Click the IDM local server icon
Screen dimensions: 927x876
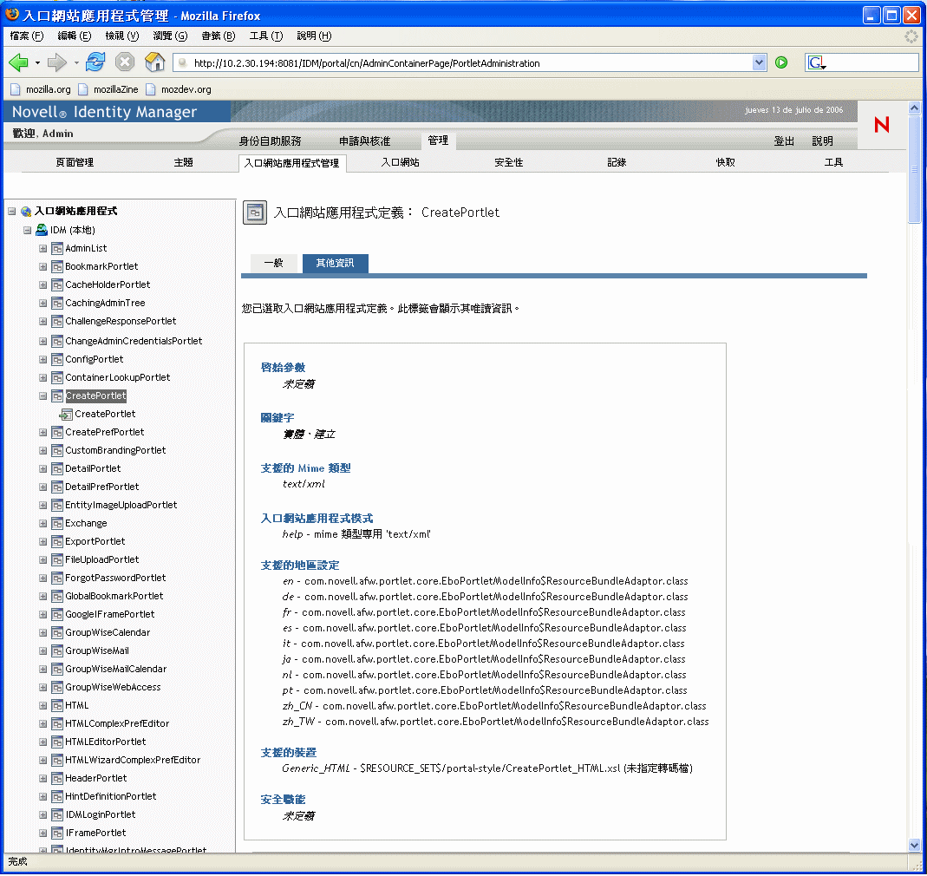[42, 230]
